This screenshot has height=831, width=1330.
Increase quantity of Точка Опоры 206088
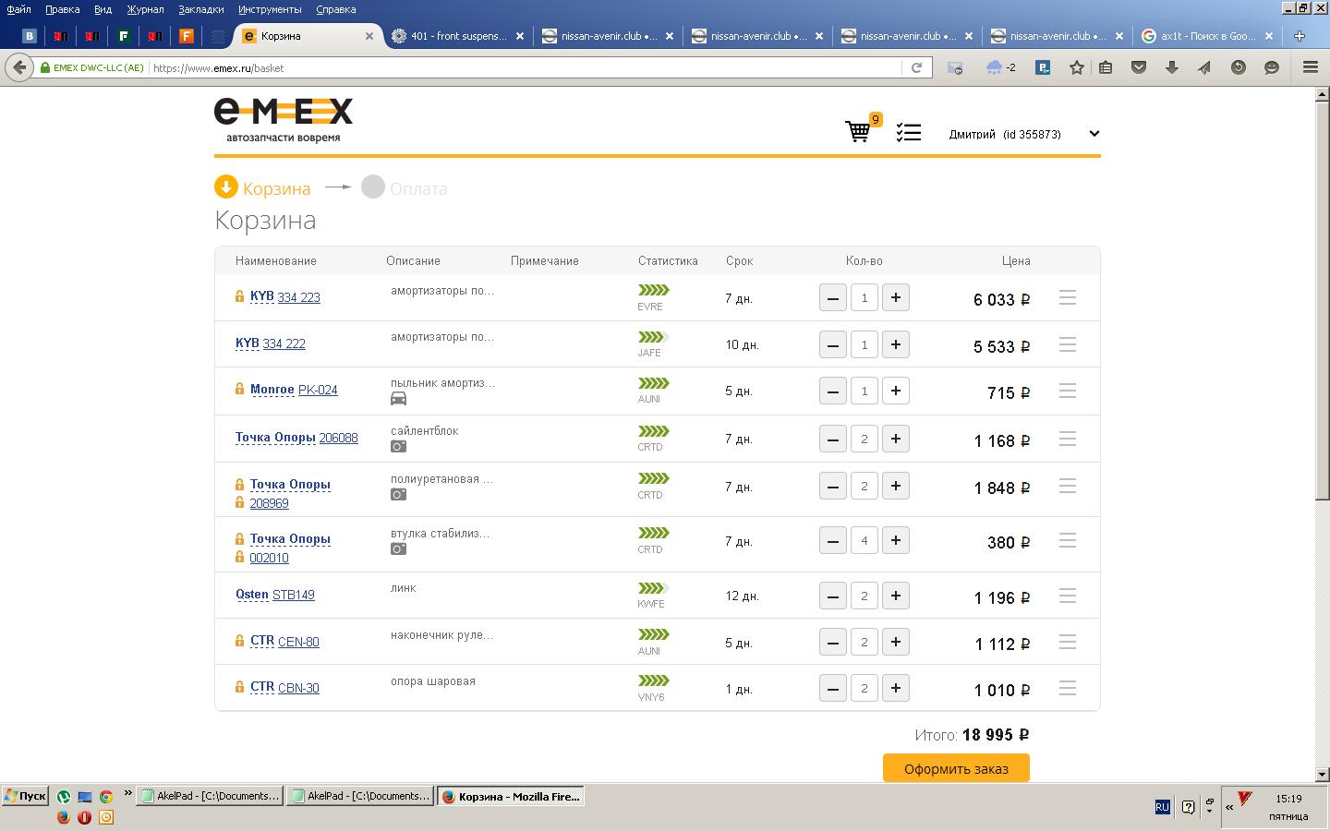[896, 439]
